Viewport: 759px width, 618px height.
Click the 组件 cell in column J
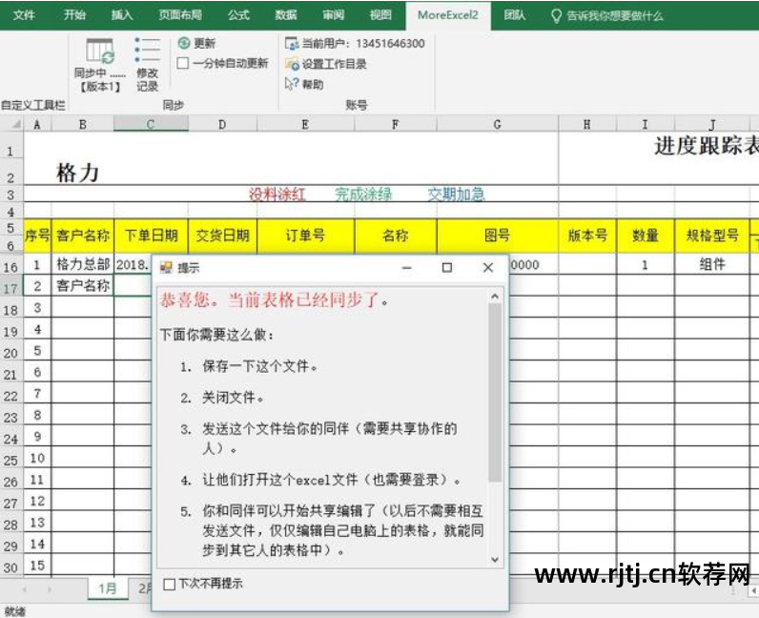tap(712, 264)
